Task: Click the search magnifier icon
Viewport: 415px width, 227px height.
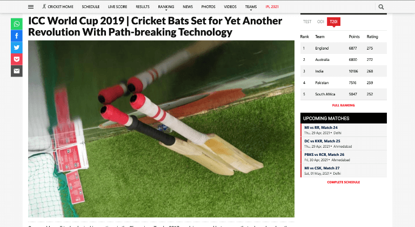Action: coord(381,7)
